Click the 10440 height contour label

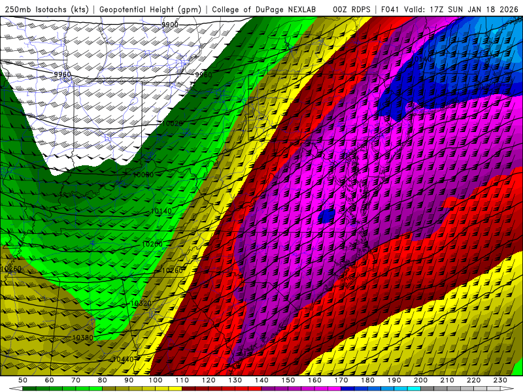tap(123, 359)
